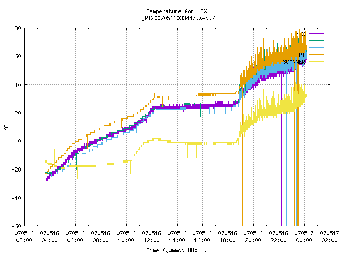340x255 pixels.
Task: Click the light blue legend line sample
Action: tap(316, 47)
